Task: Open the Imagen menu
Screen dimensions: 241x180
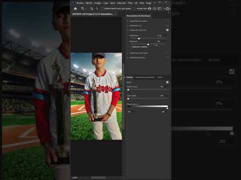Action: 98,3
